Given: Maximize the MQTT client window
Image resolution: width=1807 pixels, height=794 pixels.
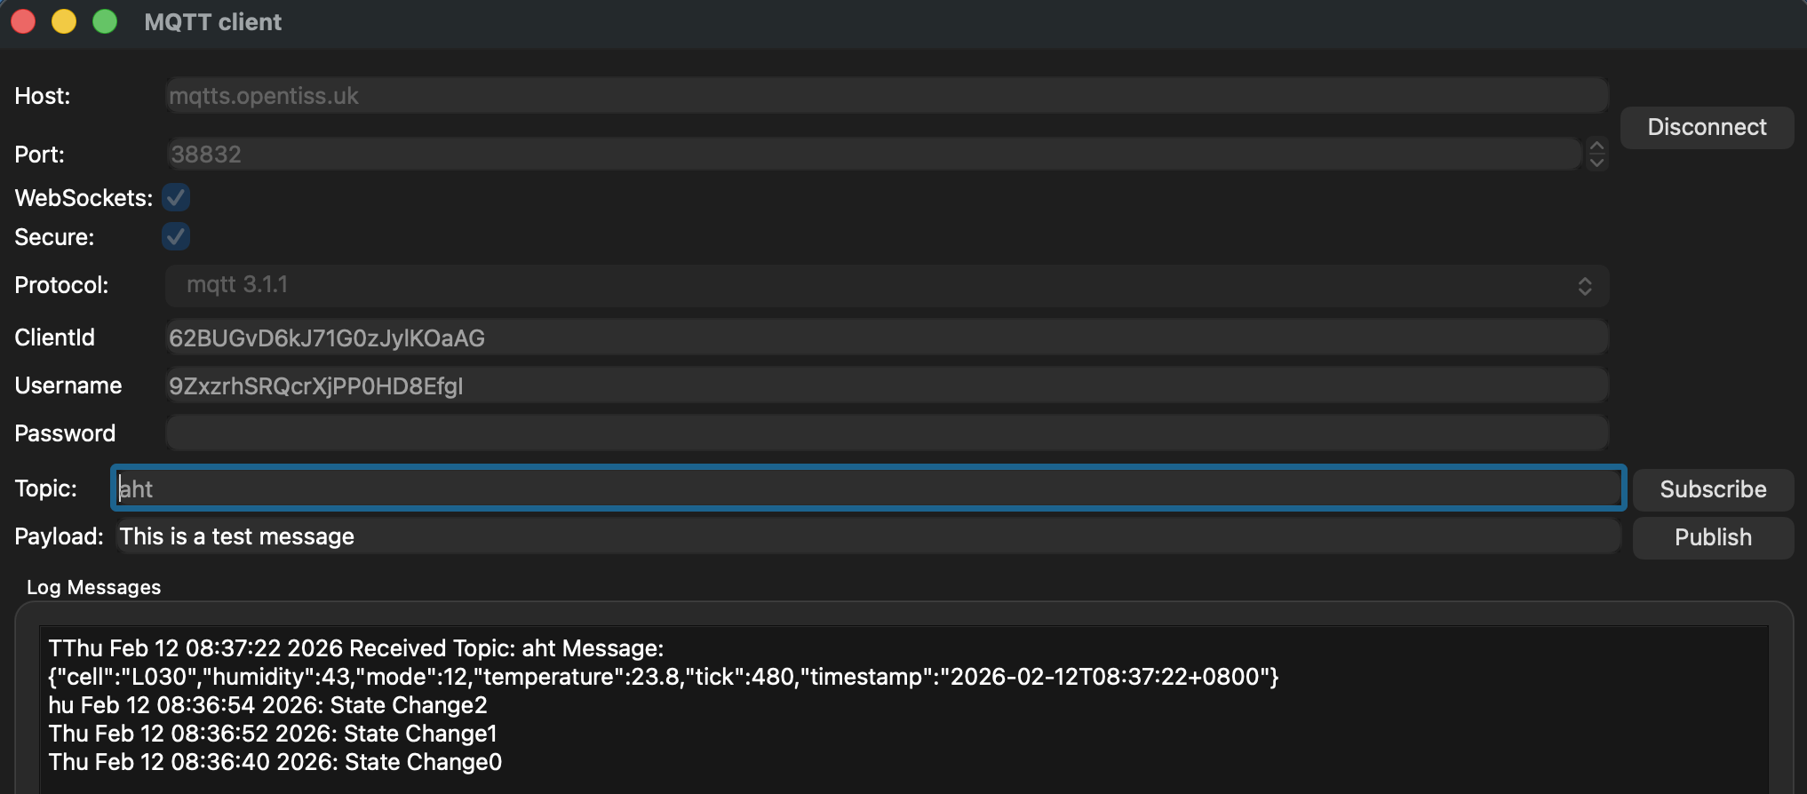Looking at the screenshot, I should 105,21.
